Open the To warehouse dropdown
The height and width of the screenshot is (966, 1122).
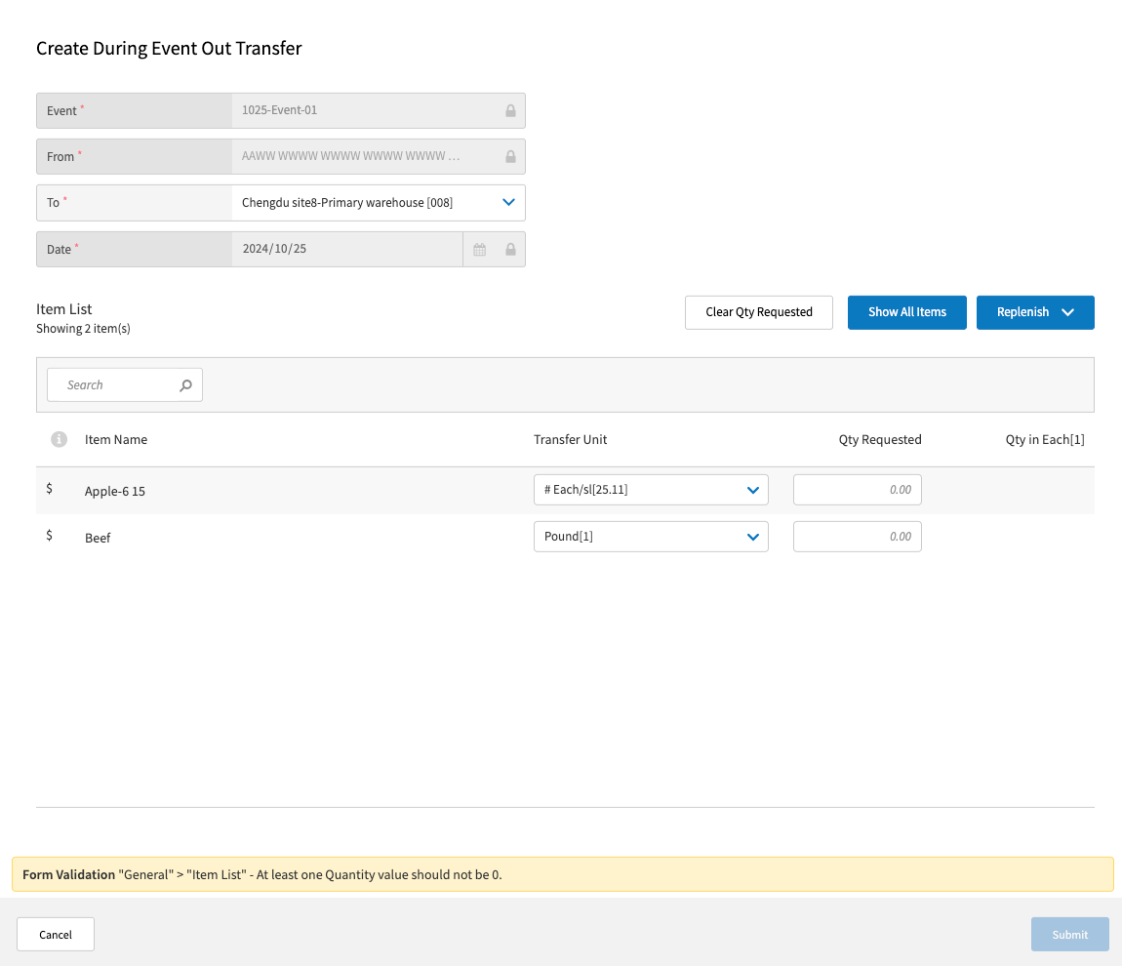(507, 203)
